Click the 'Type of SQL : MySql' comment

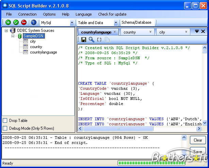108,63
